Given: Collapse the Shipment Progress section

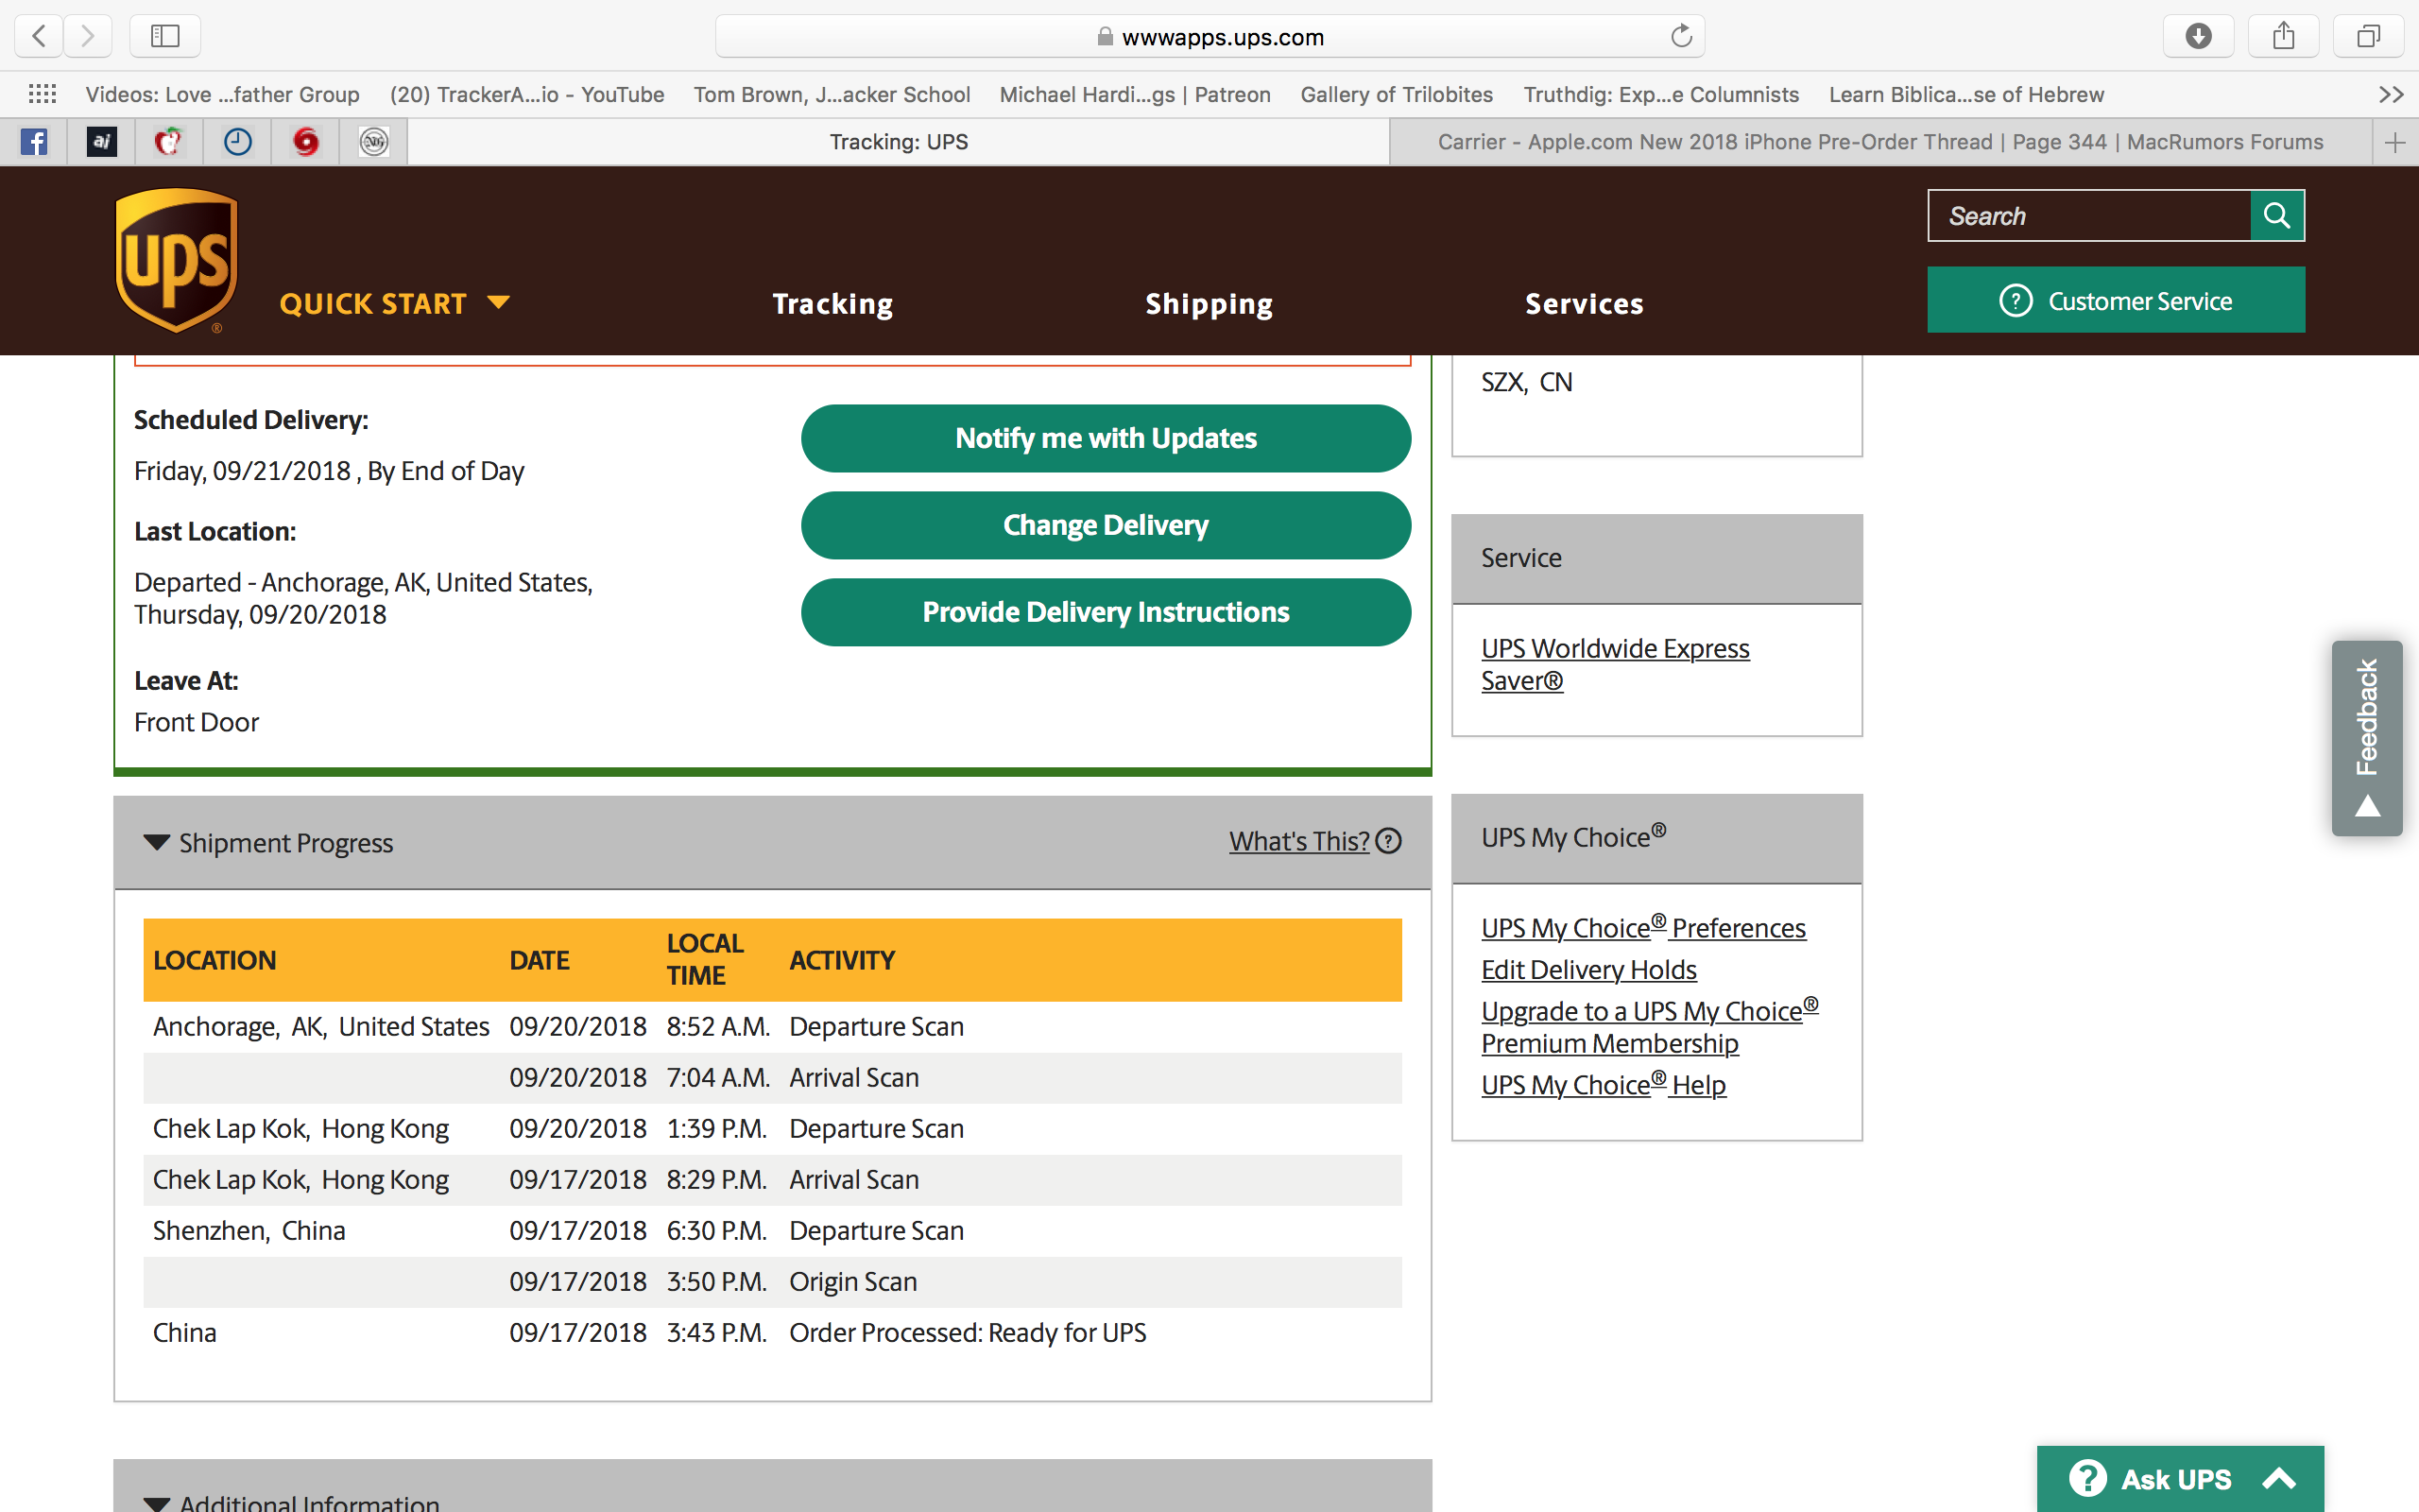Looking at the screenshot, I should click(x=157, y=842).
